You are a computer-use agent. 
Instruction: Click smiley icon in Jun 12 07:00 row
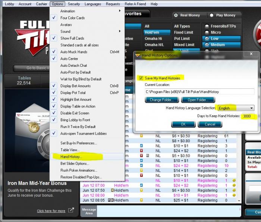pyautogui.click(x=234, y=185)
